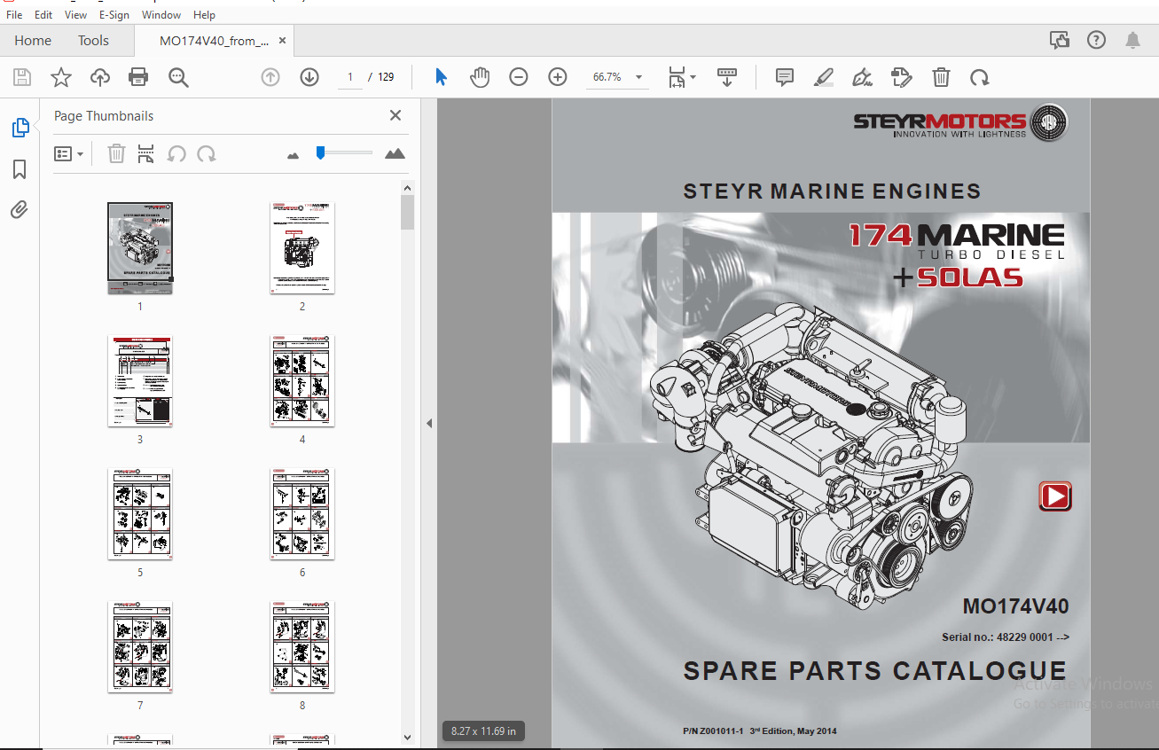Go to previous page arrow
Image resolution: width=1159 pixels, height=750 pixels.
[x=270, y=77]
